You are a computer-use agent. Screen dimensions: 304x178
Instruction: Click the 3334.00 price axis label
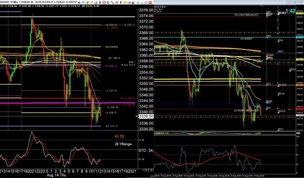(x=146, y=129)
